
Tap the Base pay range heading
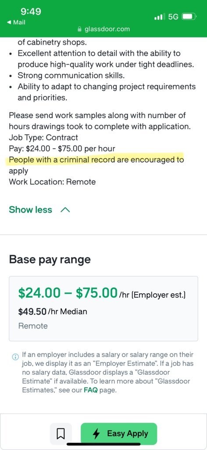[x=50, y=260]
